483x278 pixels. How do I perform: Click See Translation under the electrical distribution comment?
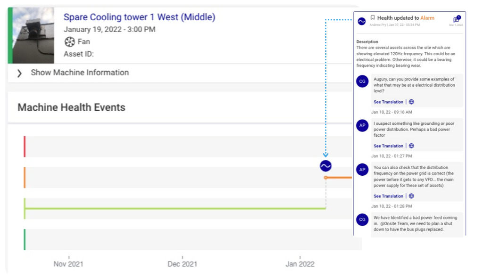point(388,102)
